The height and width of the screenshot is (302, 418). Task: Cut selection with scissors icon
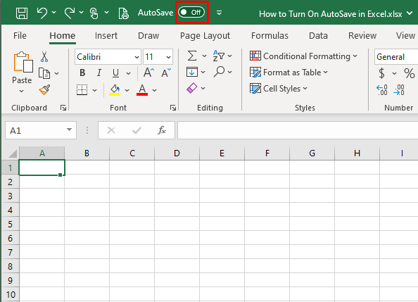44,56
